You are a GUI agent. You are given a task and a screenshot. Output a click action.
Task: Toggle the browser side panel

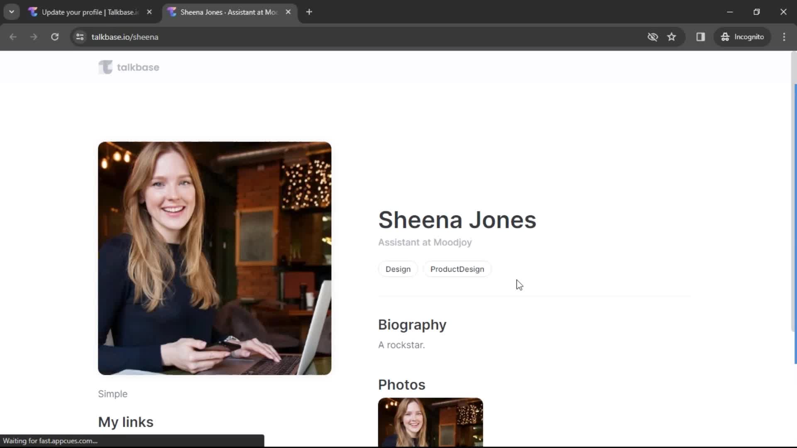pos(701,37)
